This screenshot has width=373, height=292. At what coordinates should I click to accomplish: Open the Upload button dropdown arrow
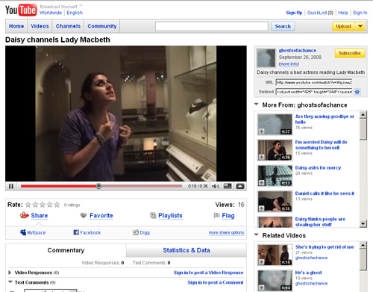(x=360, y=26)
